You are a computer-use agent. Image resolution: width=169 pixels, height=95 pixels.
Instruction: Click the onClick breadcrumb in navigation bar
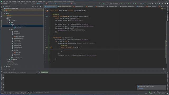(73, 4)
